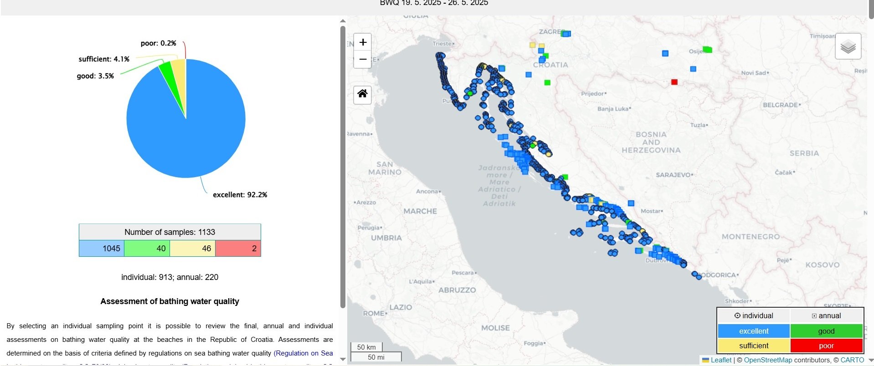The width and height of the screenshot is (874, 366).
Task: Click the red poor-quality square marker
Action: click(674, 82)
